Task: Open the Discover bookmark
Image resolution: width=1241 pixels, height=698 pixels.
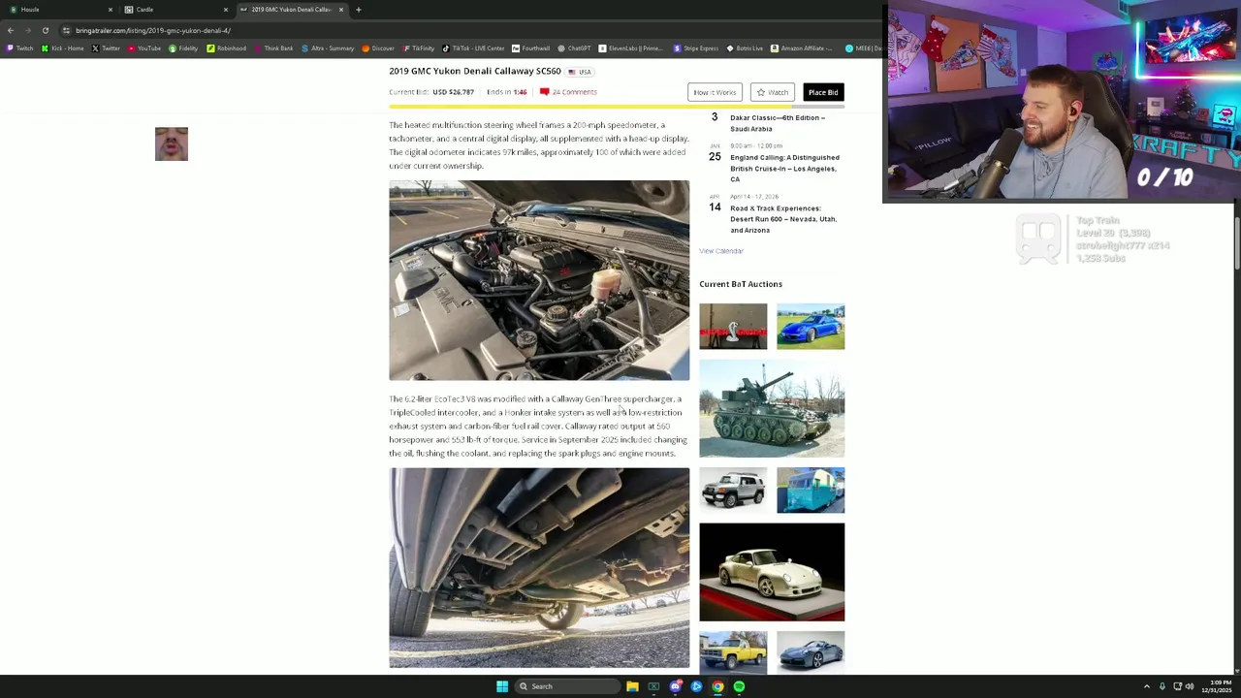Action: click(x=378, y=48)
